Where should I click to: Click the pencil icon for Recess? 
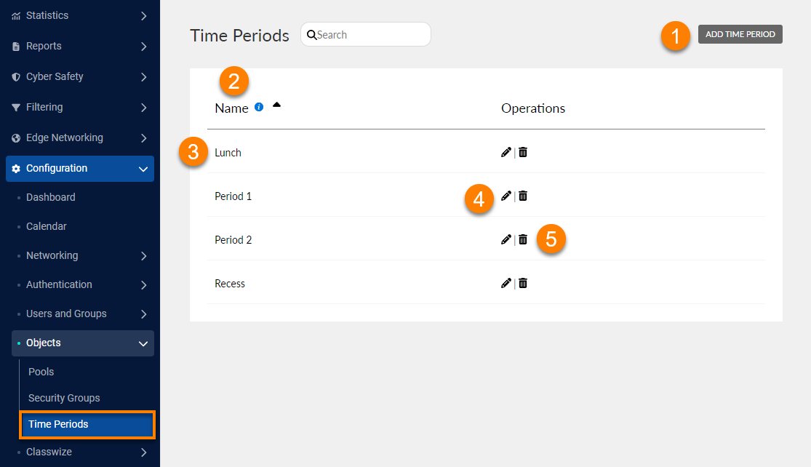click(506, 283)
